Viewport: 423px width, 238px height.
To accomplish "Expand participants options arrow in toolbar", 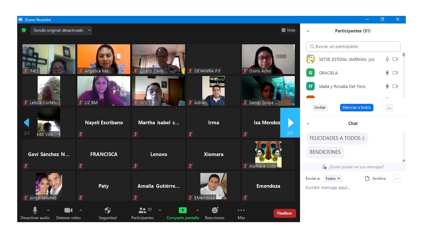I will click(160, 210).
